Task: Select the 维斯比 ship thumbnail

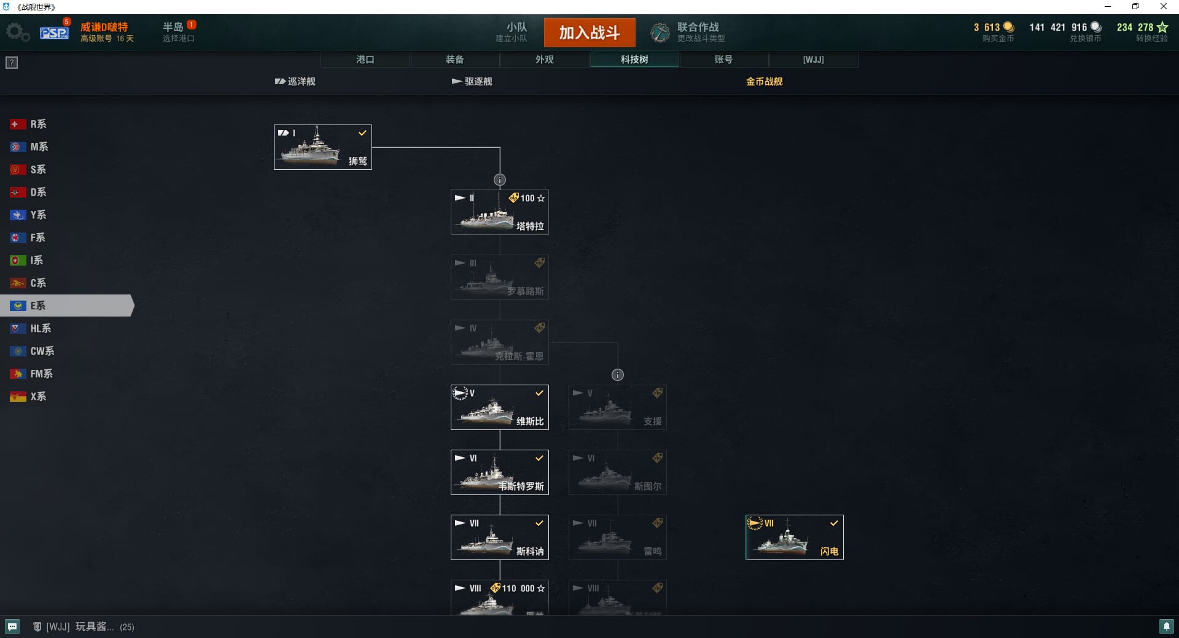Action: [x=500, y=407]
